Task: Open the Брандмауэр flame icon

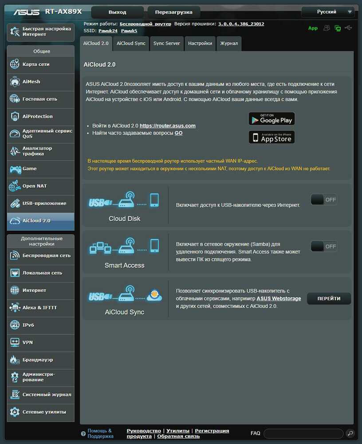Action: (x=15, y=360)
